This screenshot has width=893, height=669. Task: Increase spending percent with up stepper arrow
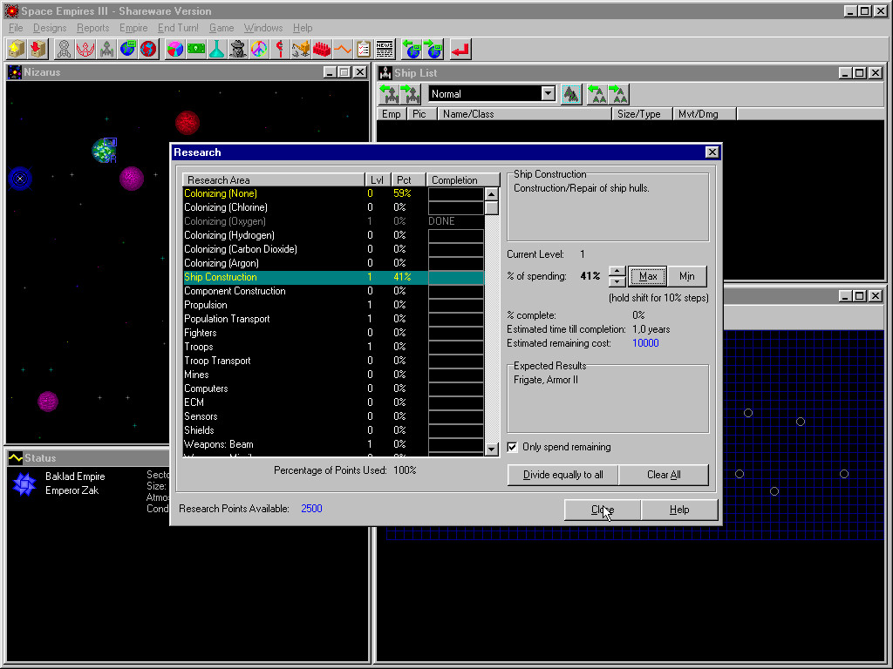click(617, 271)
